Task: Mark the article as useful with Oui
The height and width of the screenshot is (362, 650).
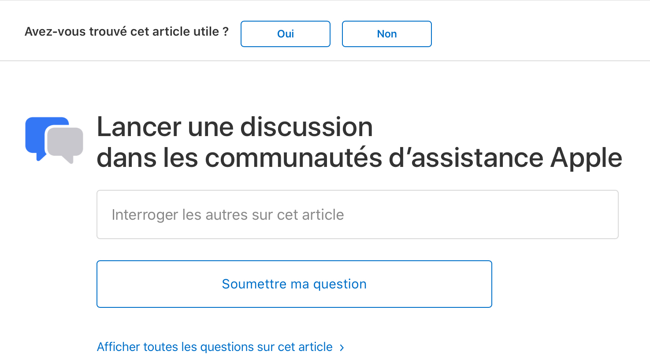Action: (286, 34)
